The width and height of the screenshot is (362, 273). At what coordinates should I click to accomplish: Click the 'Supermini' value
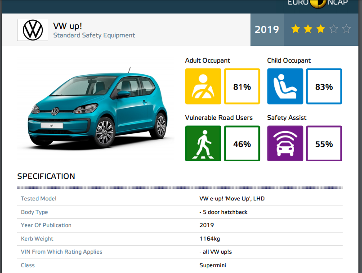(x=213, y=265)
